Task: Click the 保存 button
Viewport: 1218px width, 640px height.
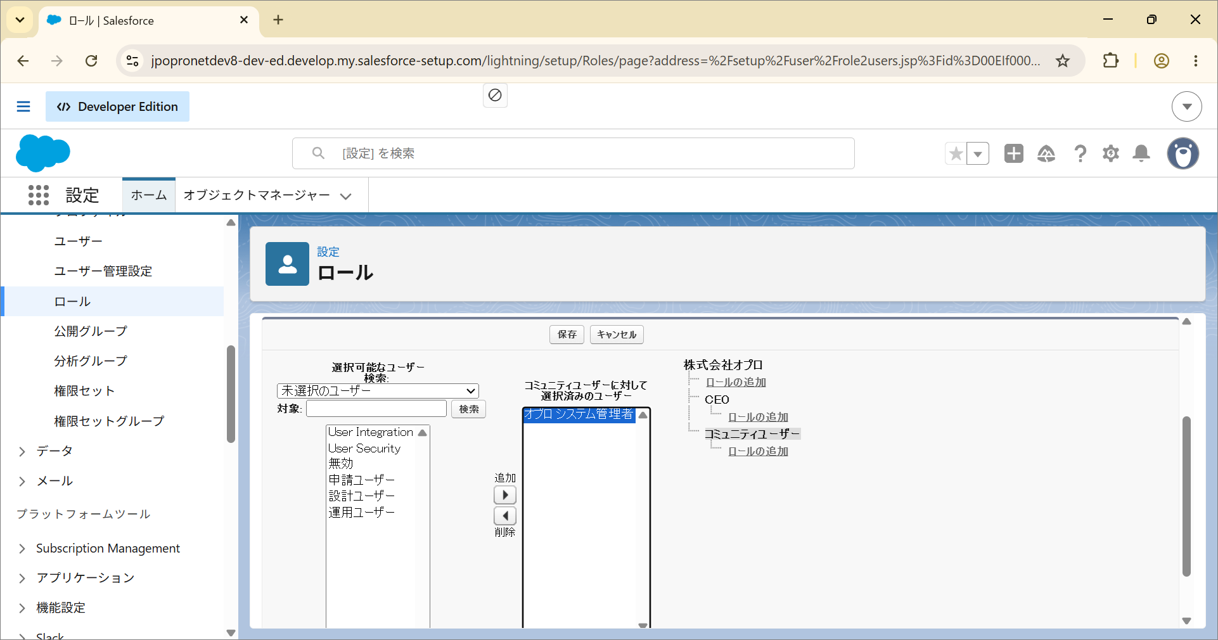Action: pyautogui.click(x=567, y=335)
